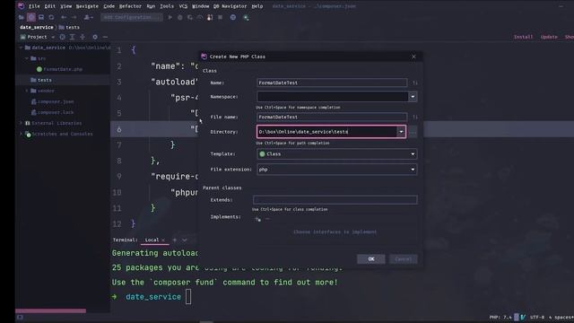The height and width of the screenshot is (323, 574).
Task: Click the Stop square toolbar icon
Action: 220,17
